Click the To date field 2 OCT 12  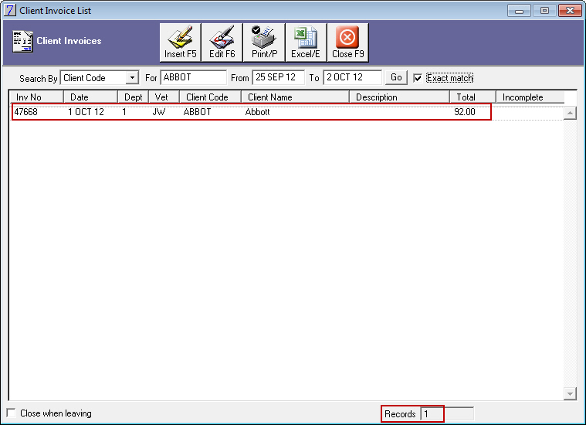[352, 77]
